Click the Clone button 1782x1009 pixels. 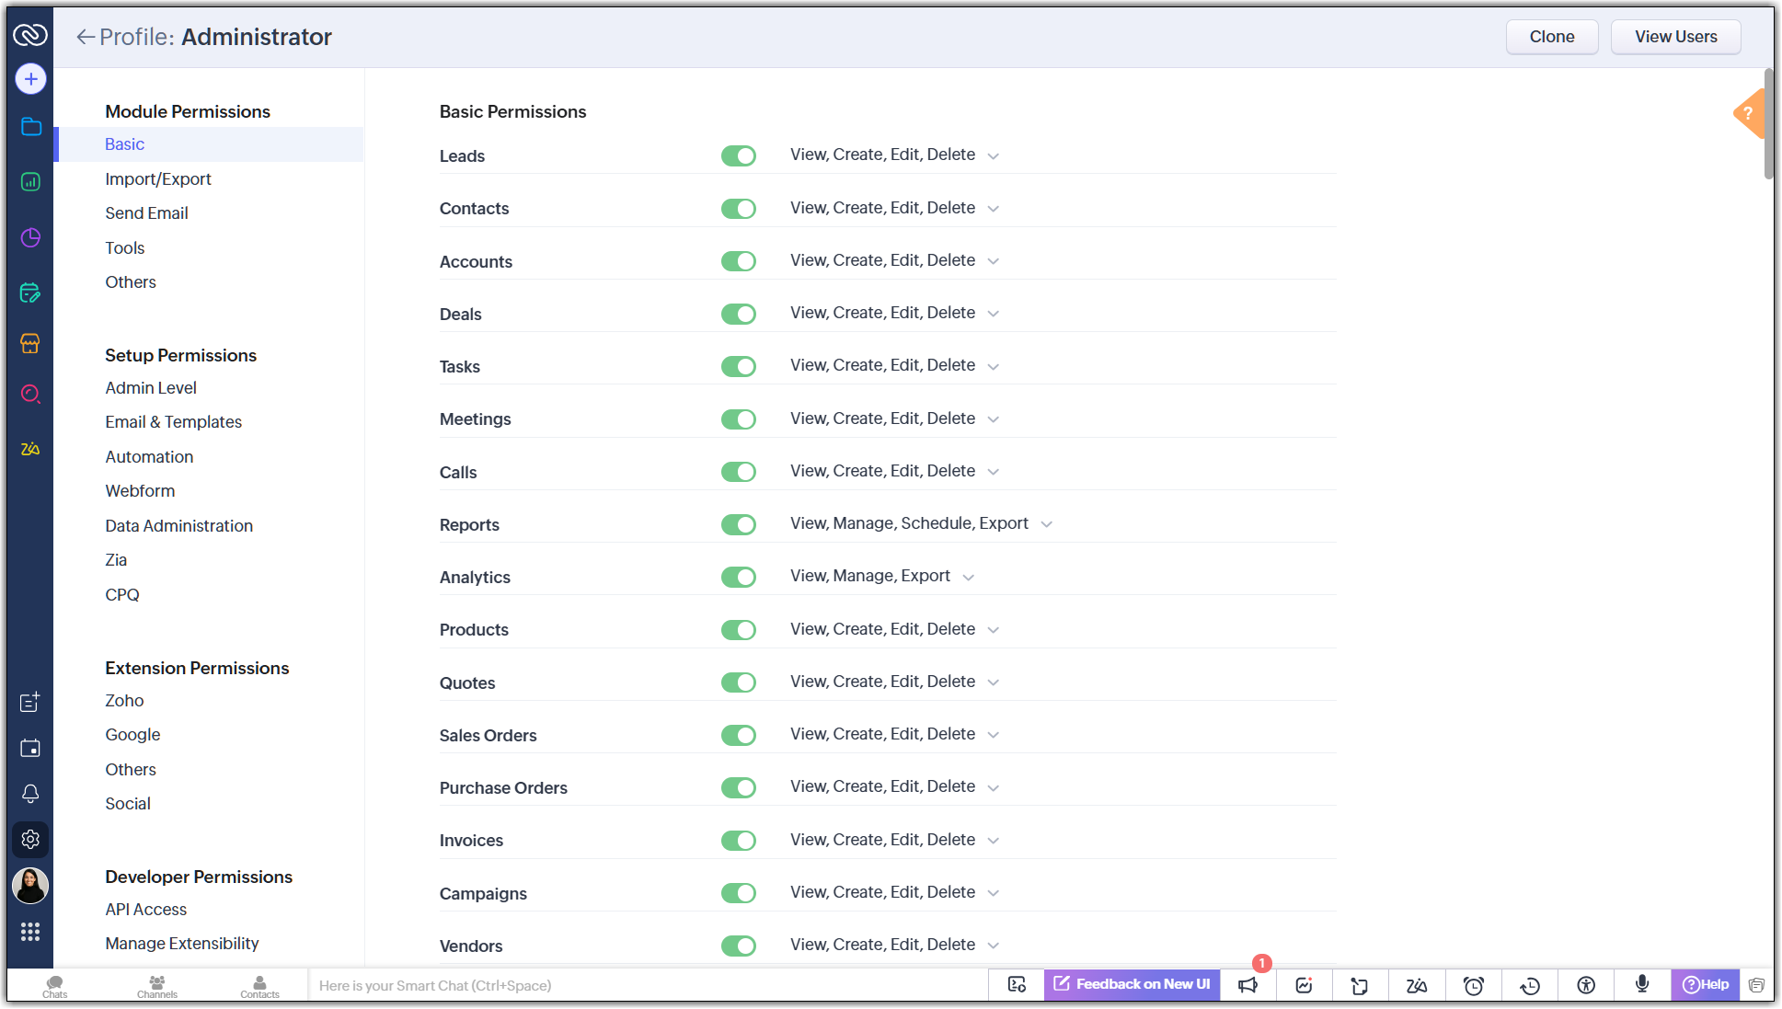1551,37
